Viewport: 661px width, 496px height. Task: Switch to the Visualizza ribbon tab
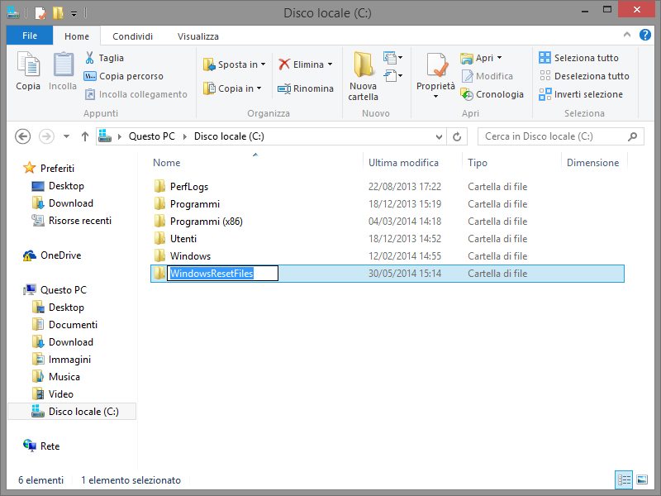(198, 36)
